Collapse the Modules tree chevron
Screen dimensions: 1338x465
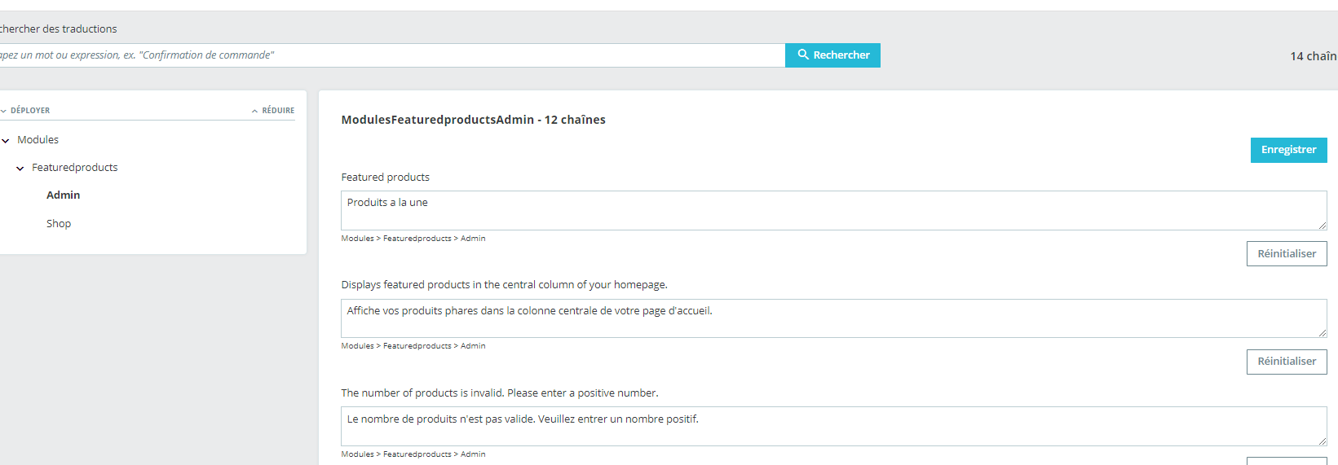click(6, 141)
